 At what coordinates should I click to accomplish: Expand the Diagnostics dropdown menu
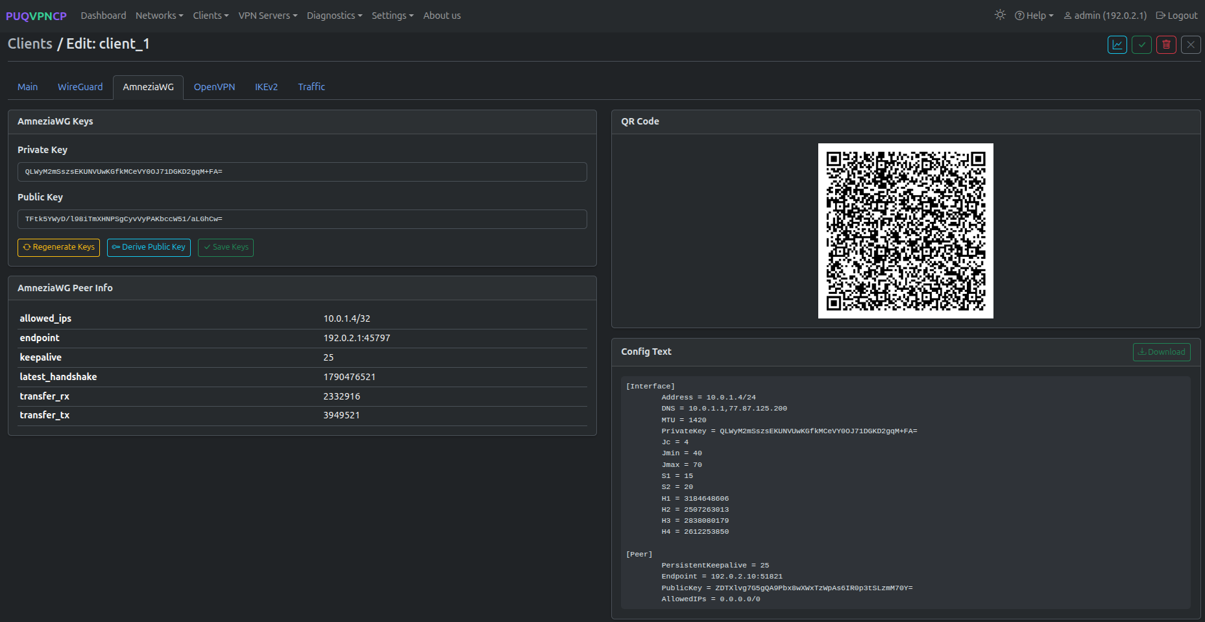(x=335, y=16)
